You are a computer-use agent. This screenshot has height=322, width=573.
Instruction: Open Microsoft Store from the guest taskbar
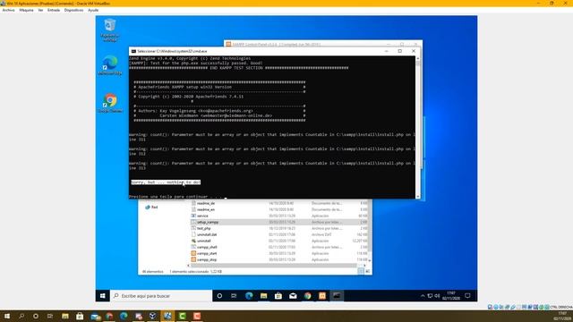[278, 296]
